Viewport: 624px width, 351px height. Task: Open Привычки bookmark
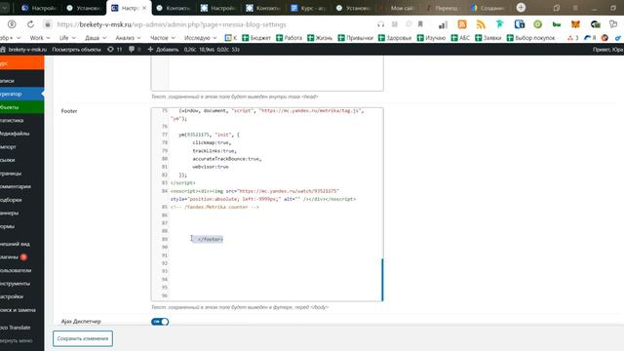[355, 38]
